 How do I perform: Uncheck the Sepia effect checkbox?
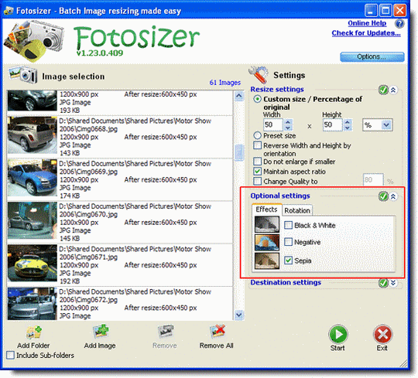tap(288, 261)
